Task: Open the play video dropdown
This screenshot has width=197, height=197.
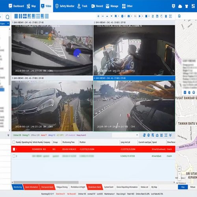Action: click(141, 16)
